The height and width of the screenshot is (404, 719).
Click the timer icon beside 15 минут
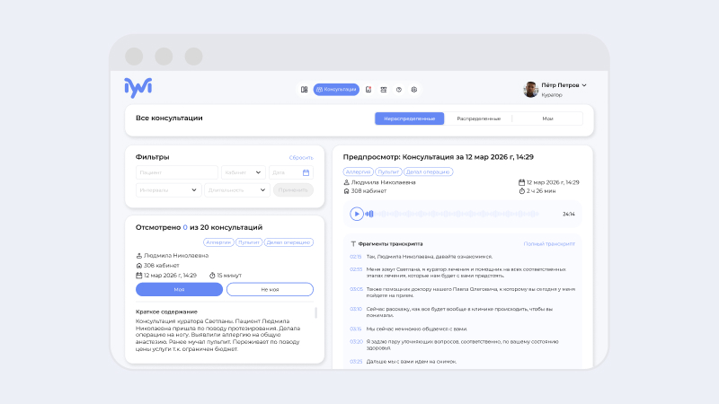pos(212,276)
